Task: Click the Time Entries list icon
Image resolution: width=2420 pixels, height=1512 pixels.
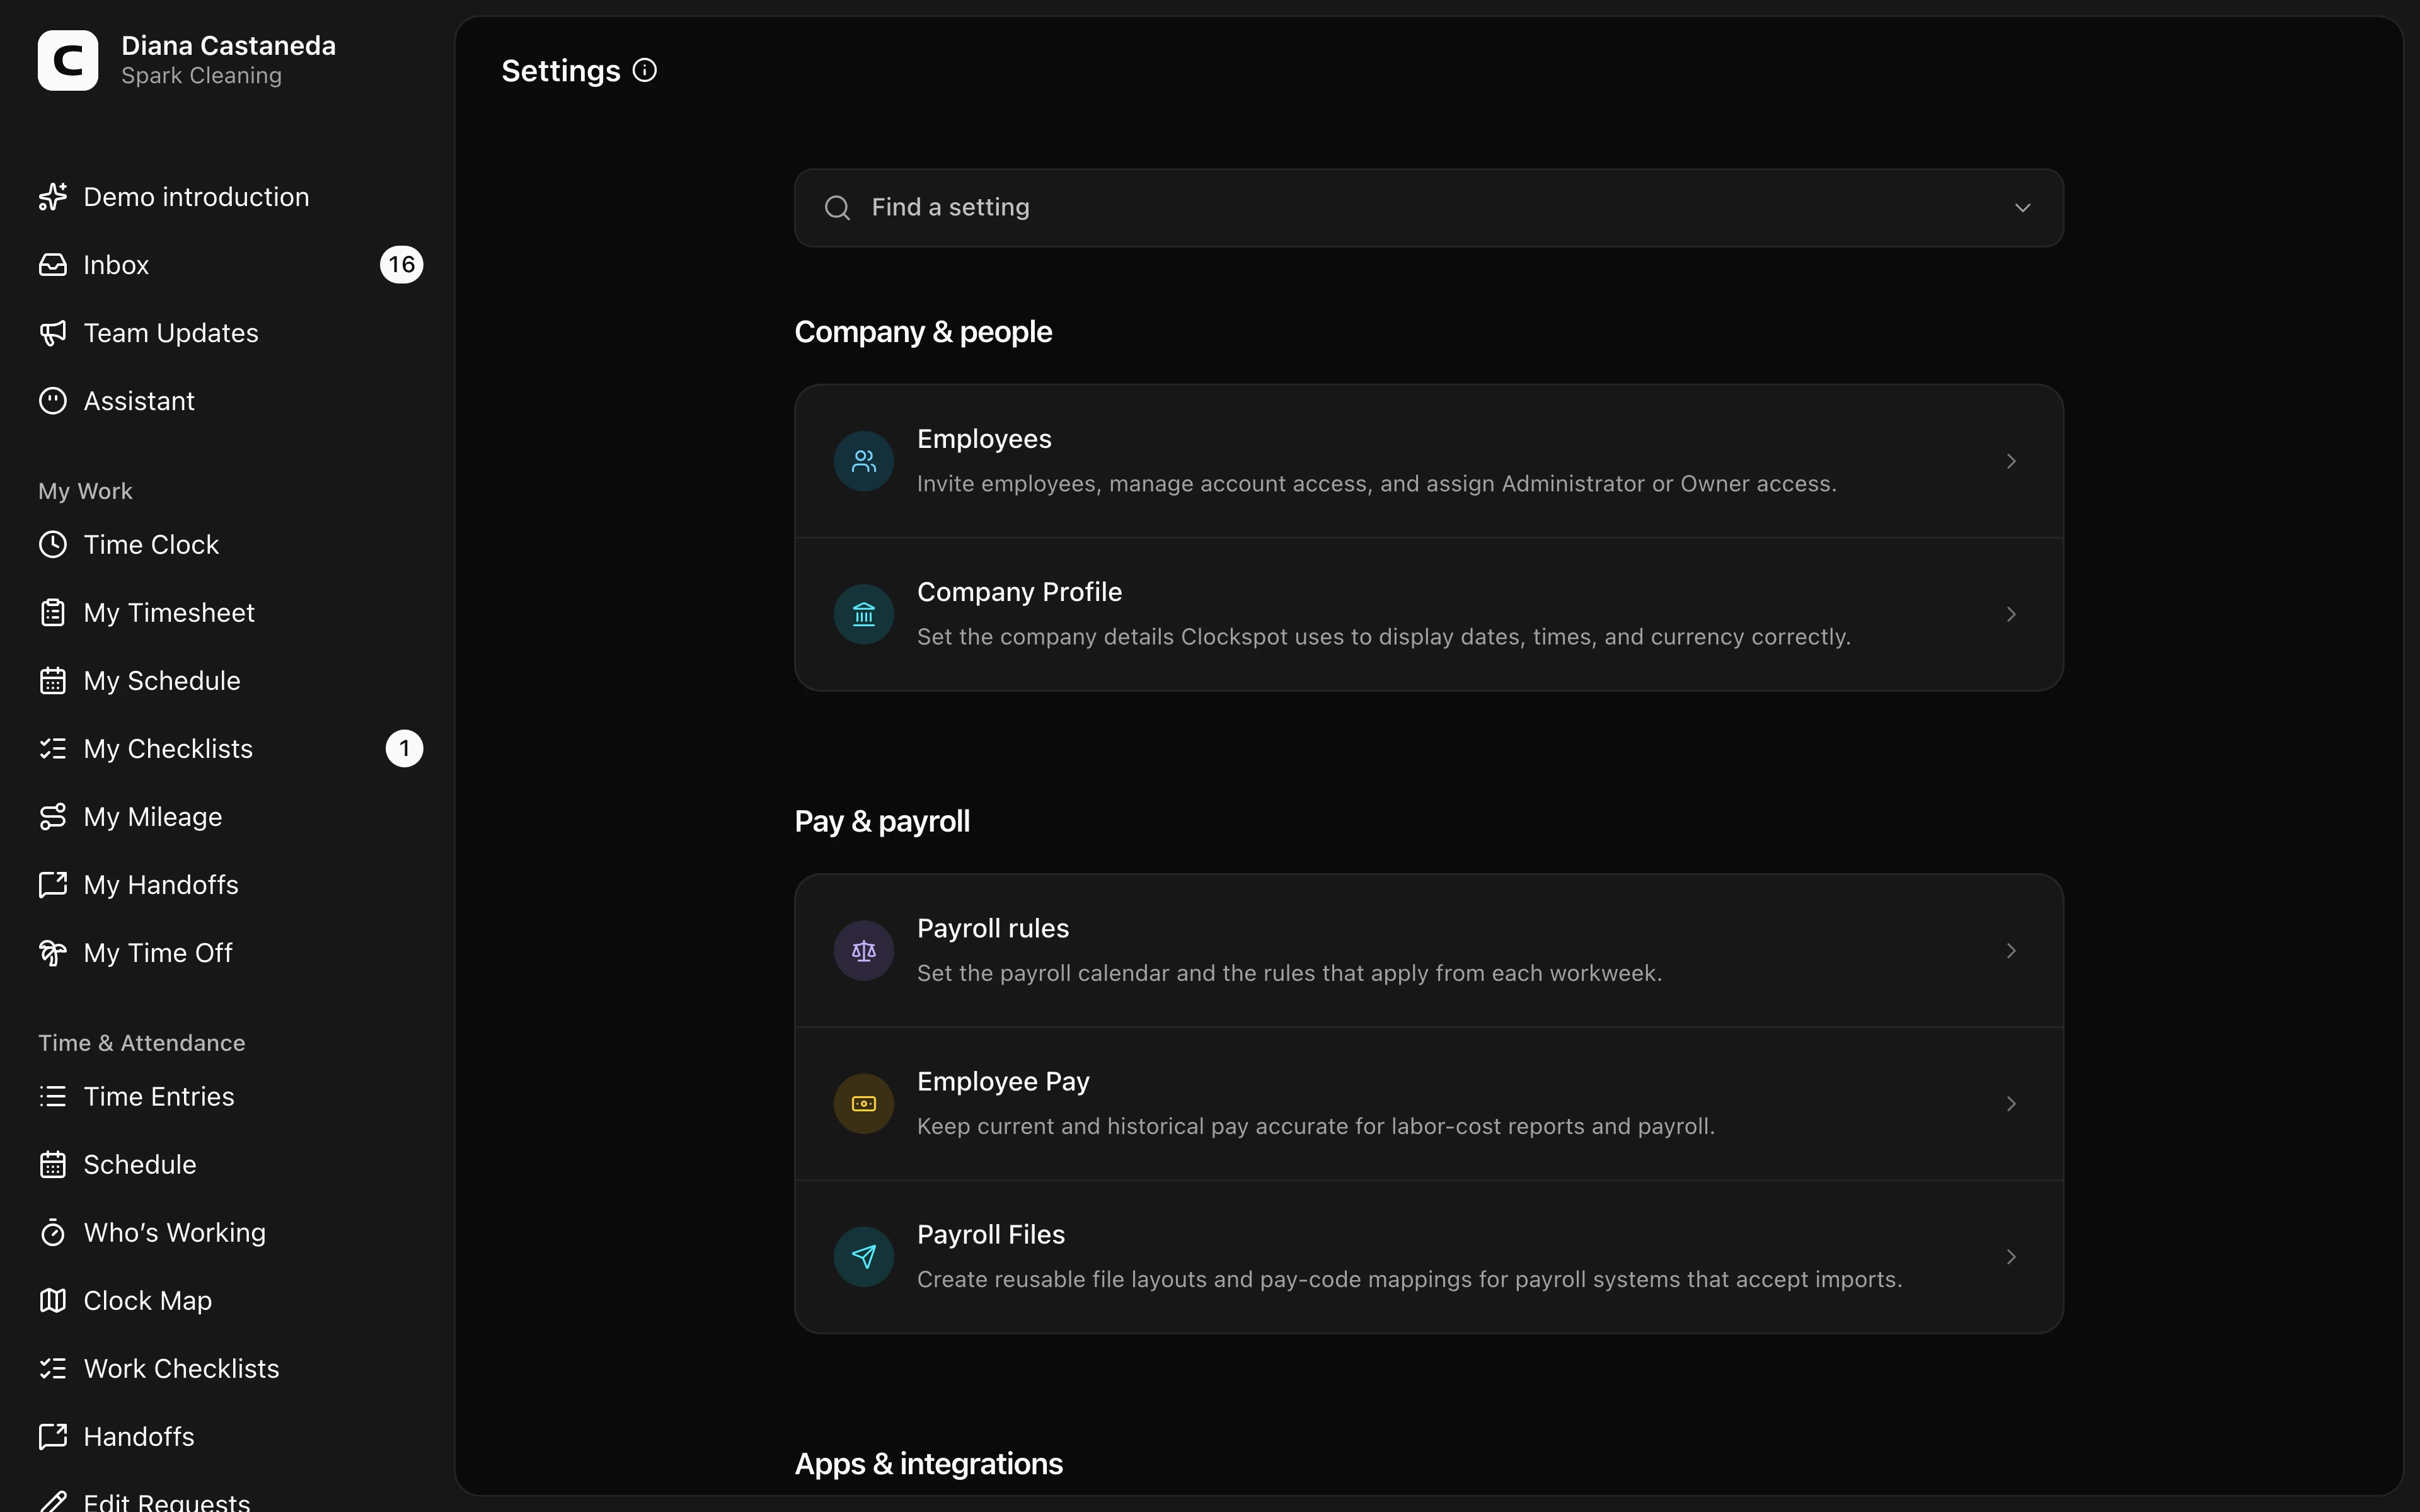Action: pyautogui.click(x=53, y=1097)
